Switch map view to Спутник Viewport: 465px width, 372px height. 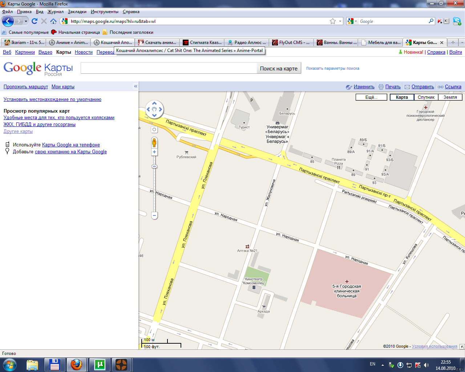click(426, 97)
